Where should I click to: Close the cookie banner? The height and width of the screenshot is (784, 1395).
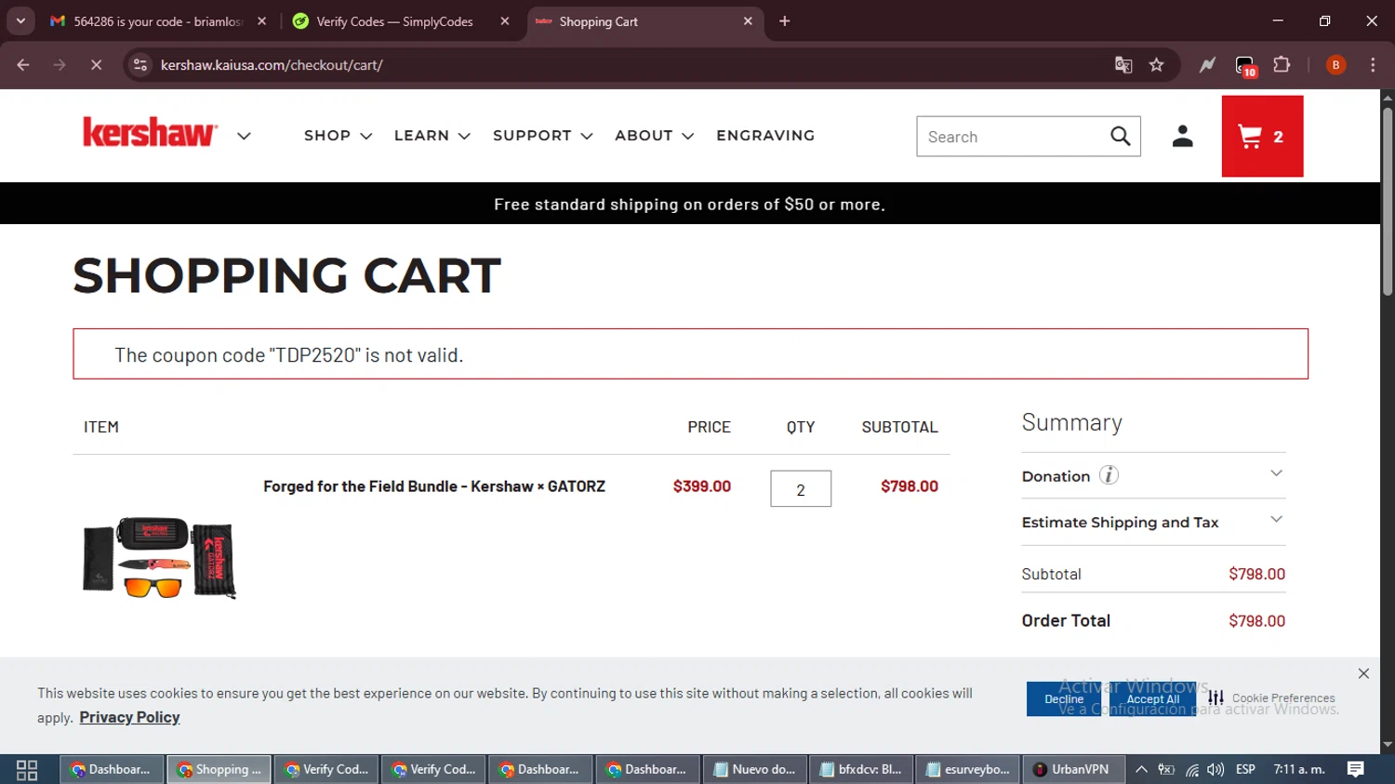[1363, 673]
